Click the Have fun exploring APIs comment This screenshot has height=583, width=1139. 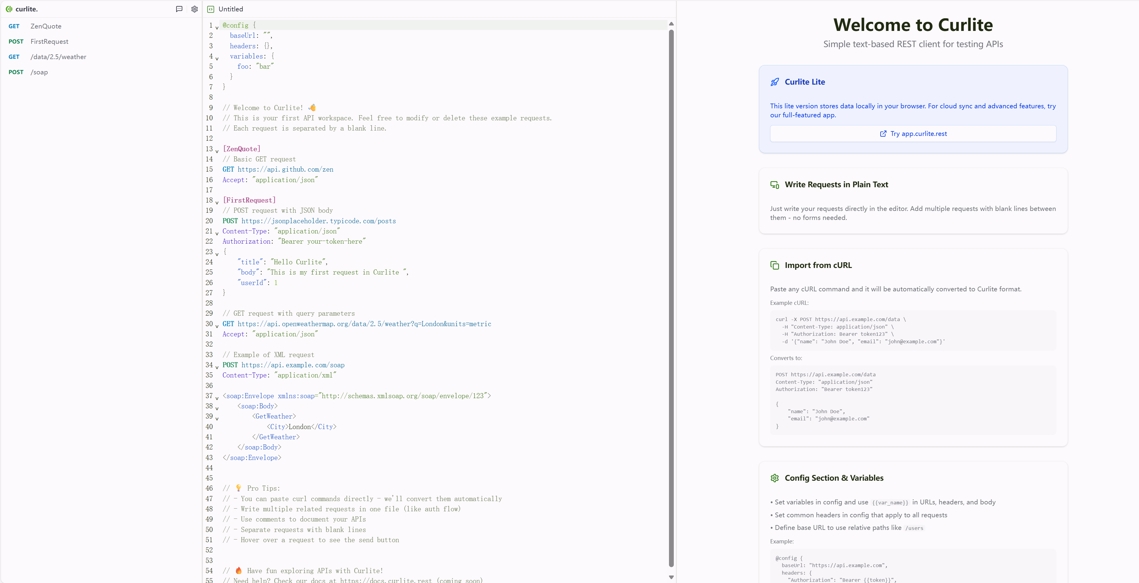pos(303,571)
